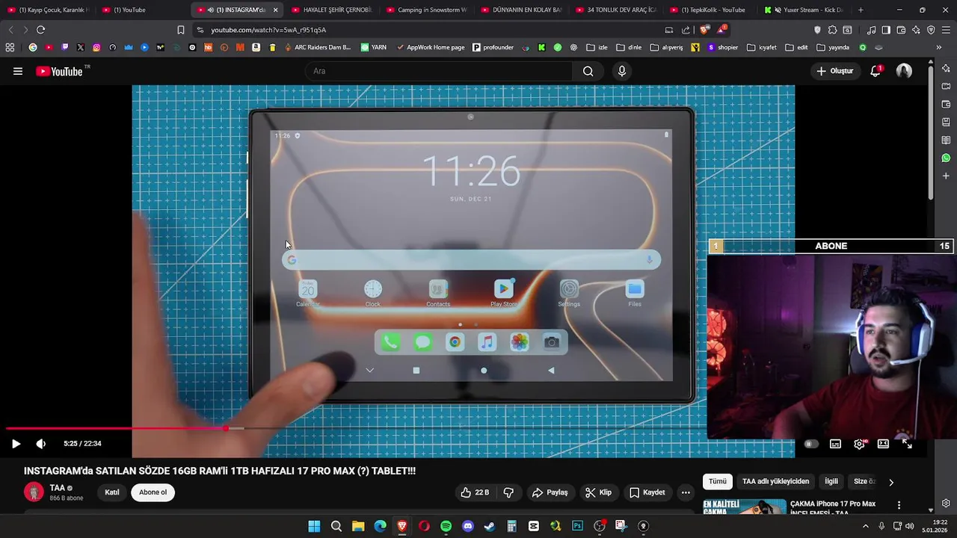The image size is (957, 538).
Task: Mute the video with the volume icon
Action: (x=41, y=443)
